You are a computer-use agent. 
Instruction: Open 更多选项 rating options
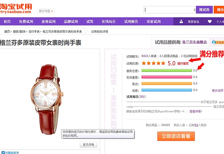(217, 90)
